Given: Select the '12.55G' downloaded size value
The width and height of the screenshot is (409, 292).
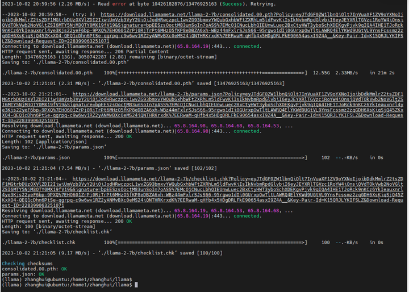Looking at the screenshot, I should (x=321, y=73).
